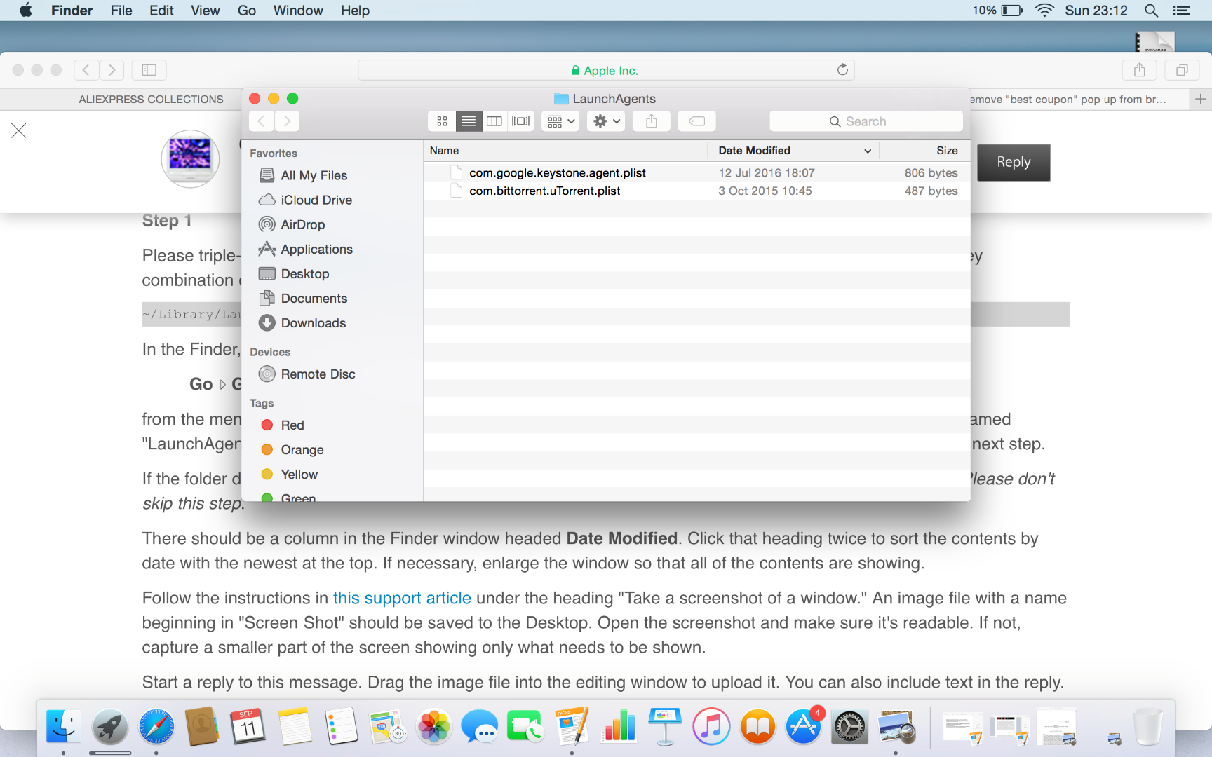Open the App Store with 4 updates
This screenshot has height=757, width=1212.
[803, 727]
